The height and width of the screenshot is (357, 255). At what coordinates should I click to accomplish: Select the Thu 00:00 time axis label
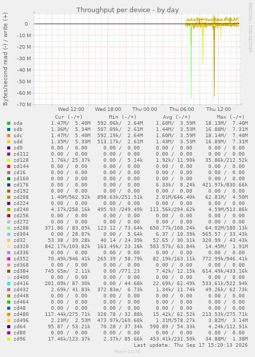click(145, 109)
